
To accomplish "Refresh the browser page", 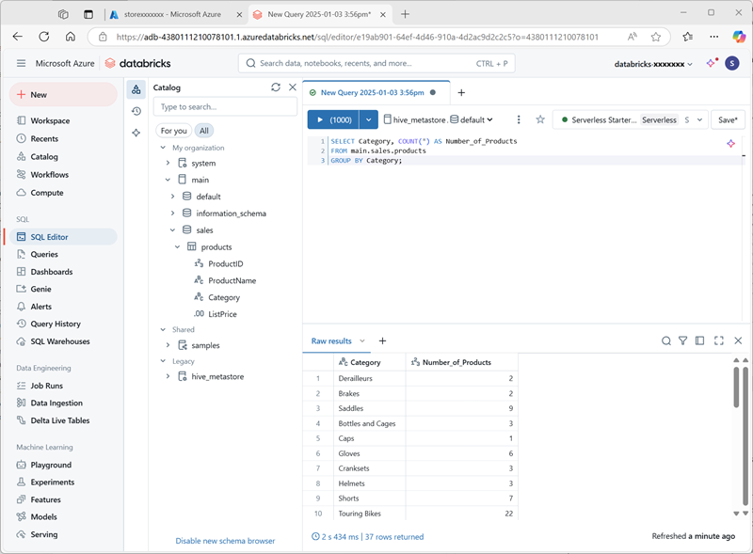I will [43, 37].
